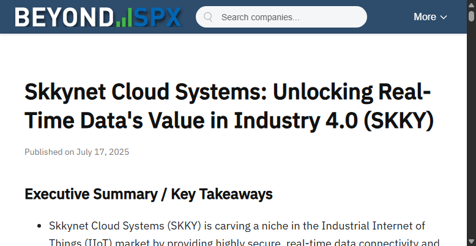This screenshot has width=476, height=246.
Task: Click the 'Published on July 17, 2025' text
Action: pos(77,152)
